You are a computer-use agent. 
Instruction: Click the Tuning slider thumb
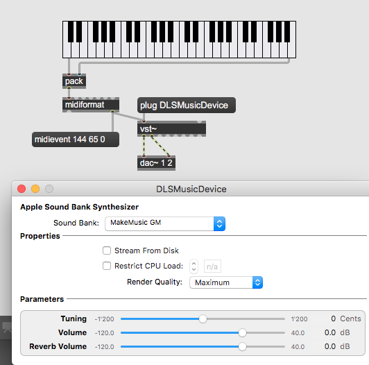point(203,319)
